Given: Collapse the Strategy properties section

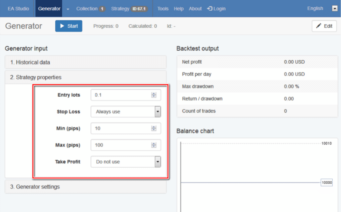Looking at the screenshot, I should (86, 77).
